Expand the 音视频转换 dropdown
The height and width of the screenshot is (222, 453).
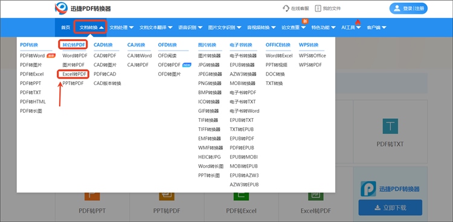pos(261,27)
